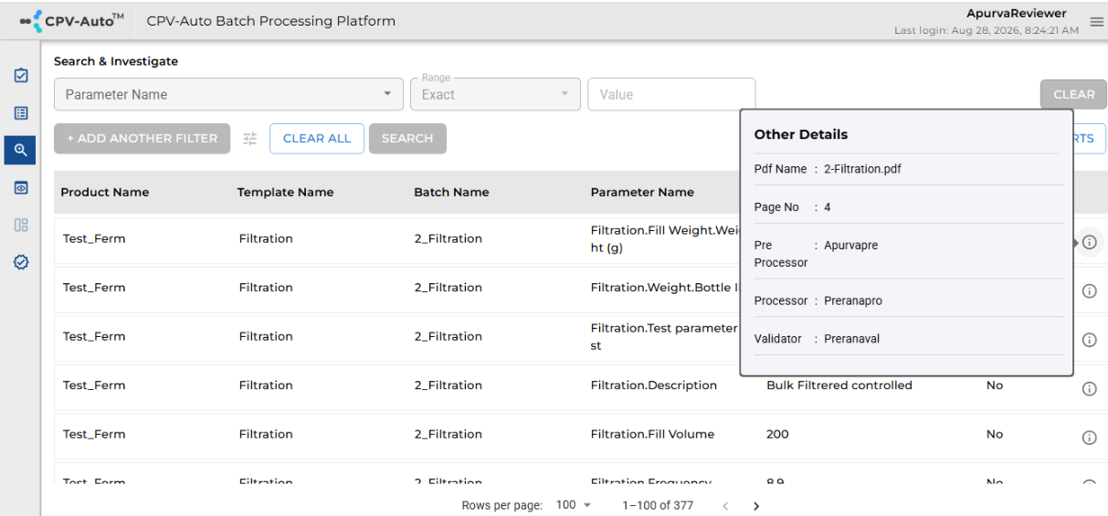Click the filter tune sliders icon
Viewport: 1108px width, 516px height.
coord(250,139)
